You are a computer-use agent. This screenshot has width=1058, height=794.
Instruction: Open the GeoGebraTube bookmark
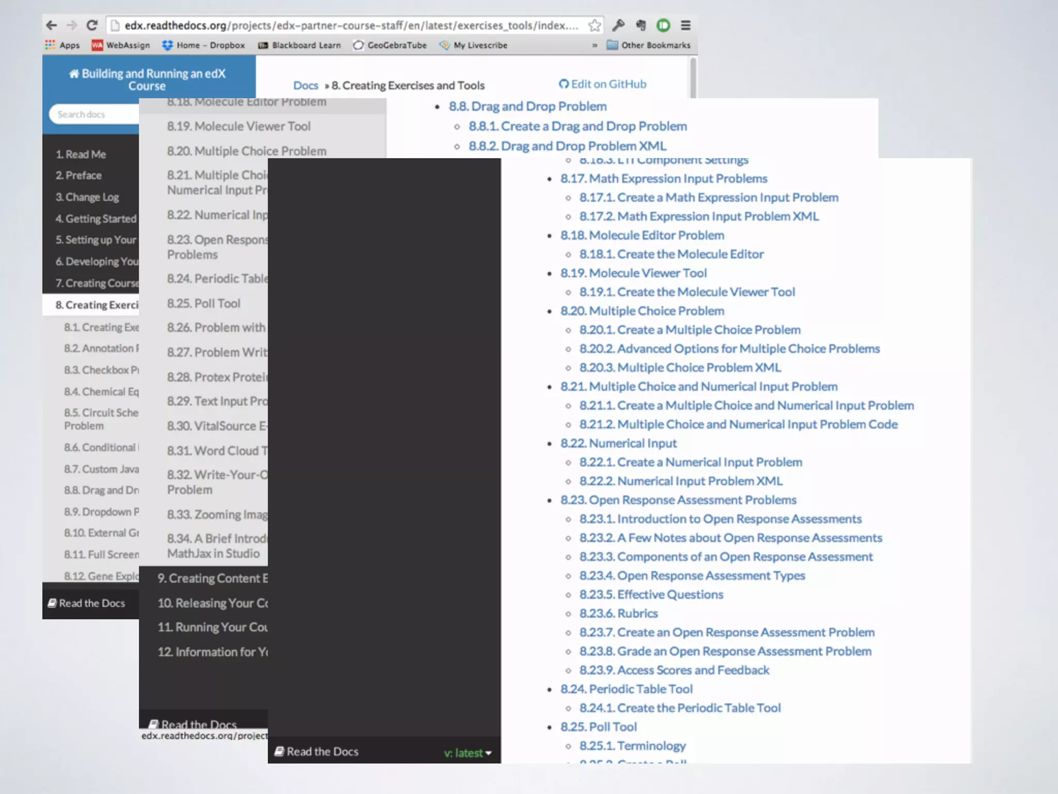390,45
